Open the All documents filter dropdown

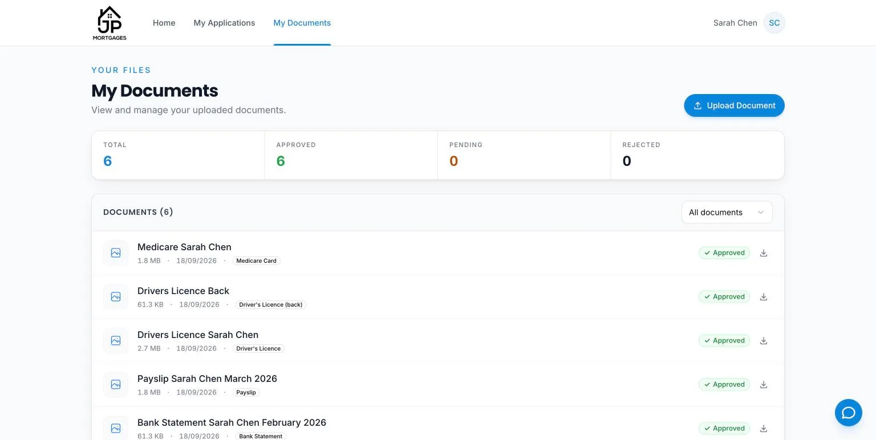[x=727, y=213]
